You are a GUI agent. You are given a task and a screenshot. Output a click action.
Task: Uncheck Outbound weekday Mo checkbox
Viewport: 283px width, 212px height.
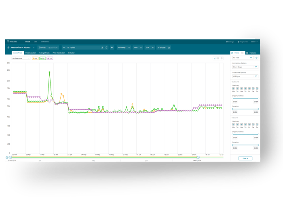pos(233,88)
